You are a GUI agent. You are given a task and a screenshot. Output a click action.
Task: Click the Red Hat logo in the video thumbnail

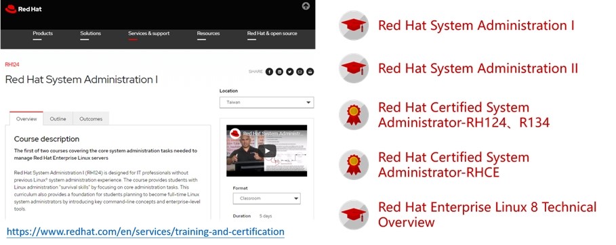[x=235, y=133]
